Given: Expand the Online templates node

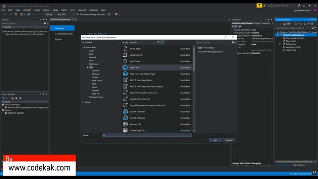Looking at the screenshot, I should [83, 102].
